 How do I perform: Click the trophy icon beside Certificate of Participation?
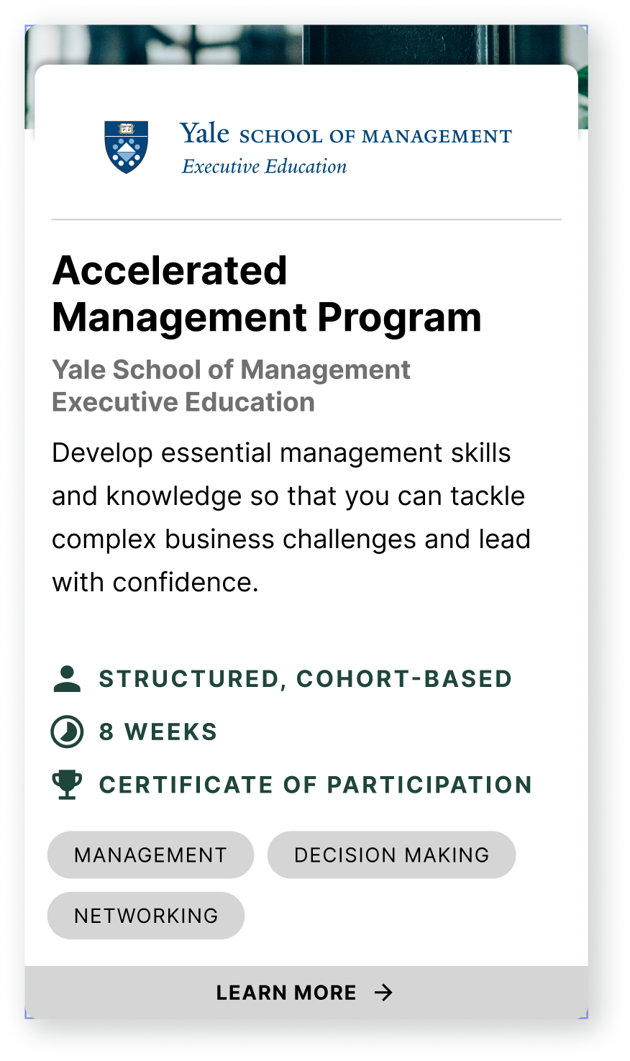(67, 785)
